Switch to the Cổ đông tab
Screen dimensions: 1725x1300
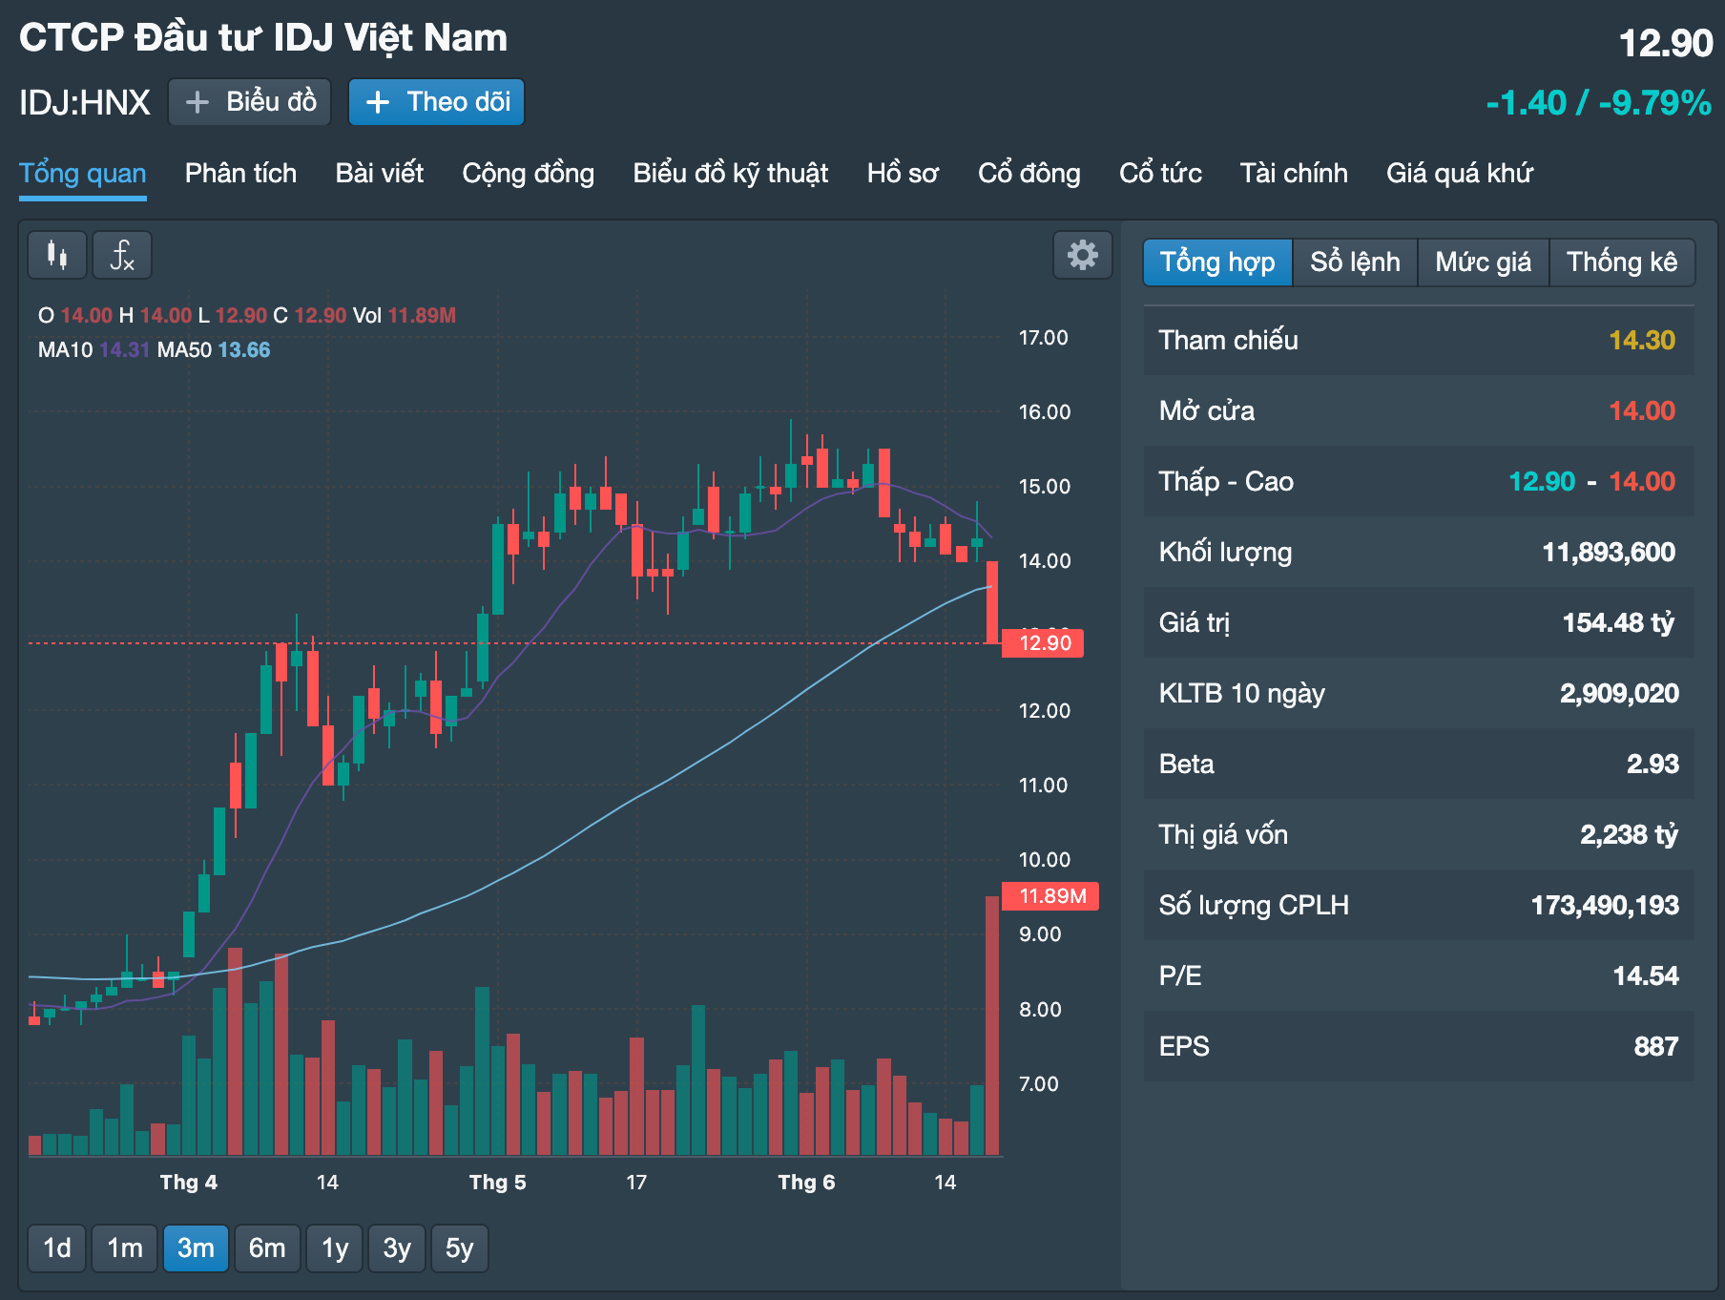click(1029, 174)
